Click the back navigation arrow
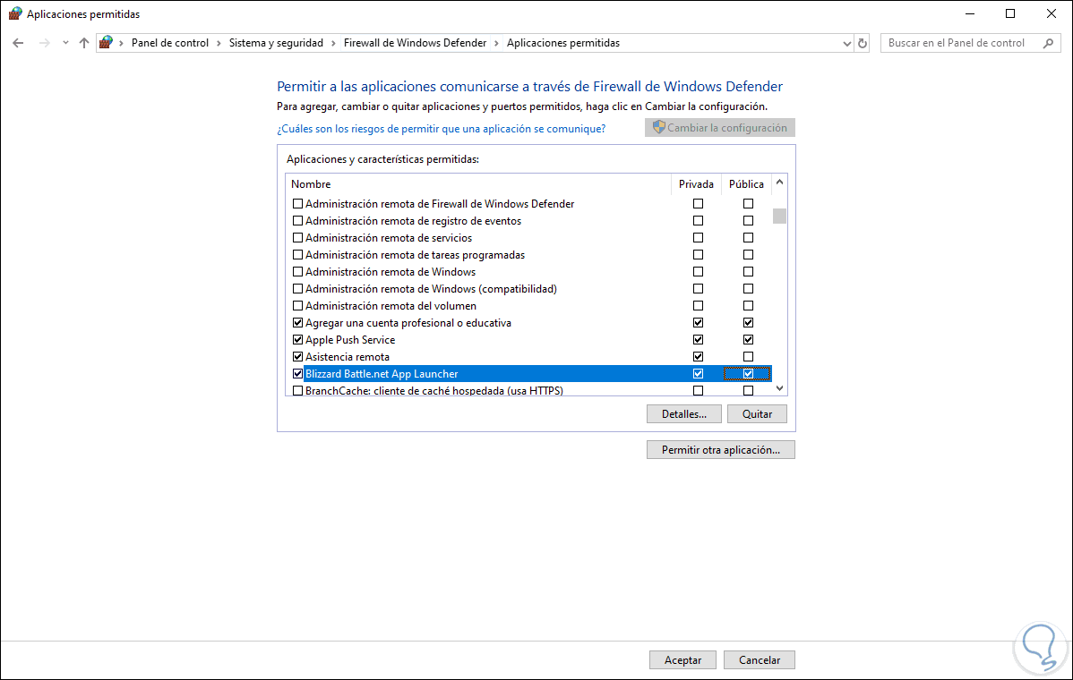This screenshot has height=680, width=1073. (18, 42)
